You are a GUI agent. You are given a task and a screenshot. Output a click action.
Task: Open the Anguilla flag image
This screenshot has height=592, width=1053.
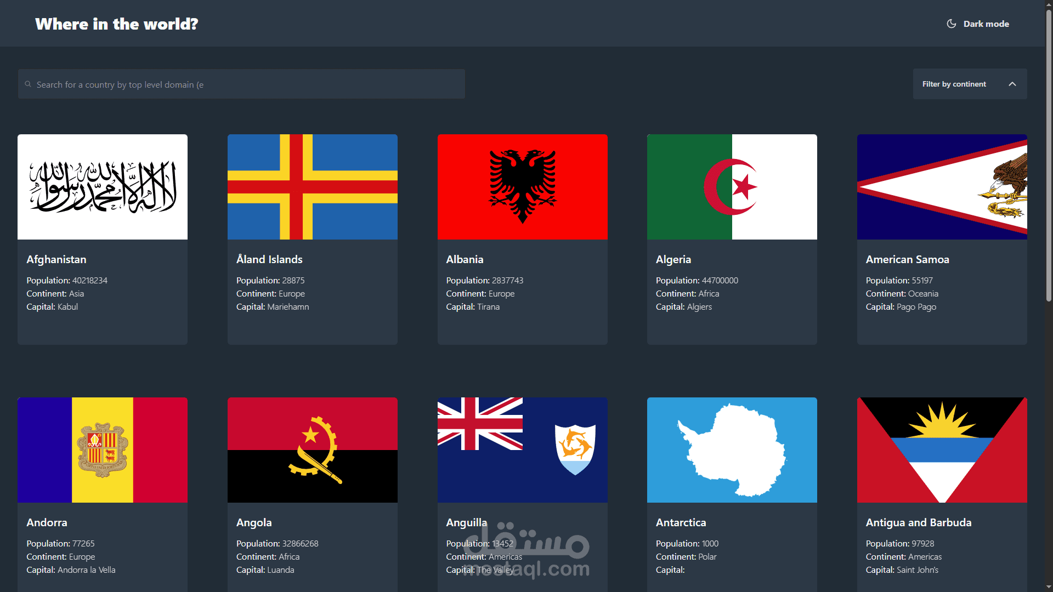(x=523, y=450)
